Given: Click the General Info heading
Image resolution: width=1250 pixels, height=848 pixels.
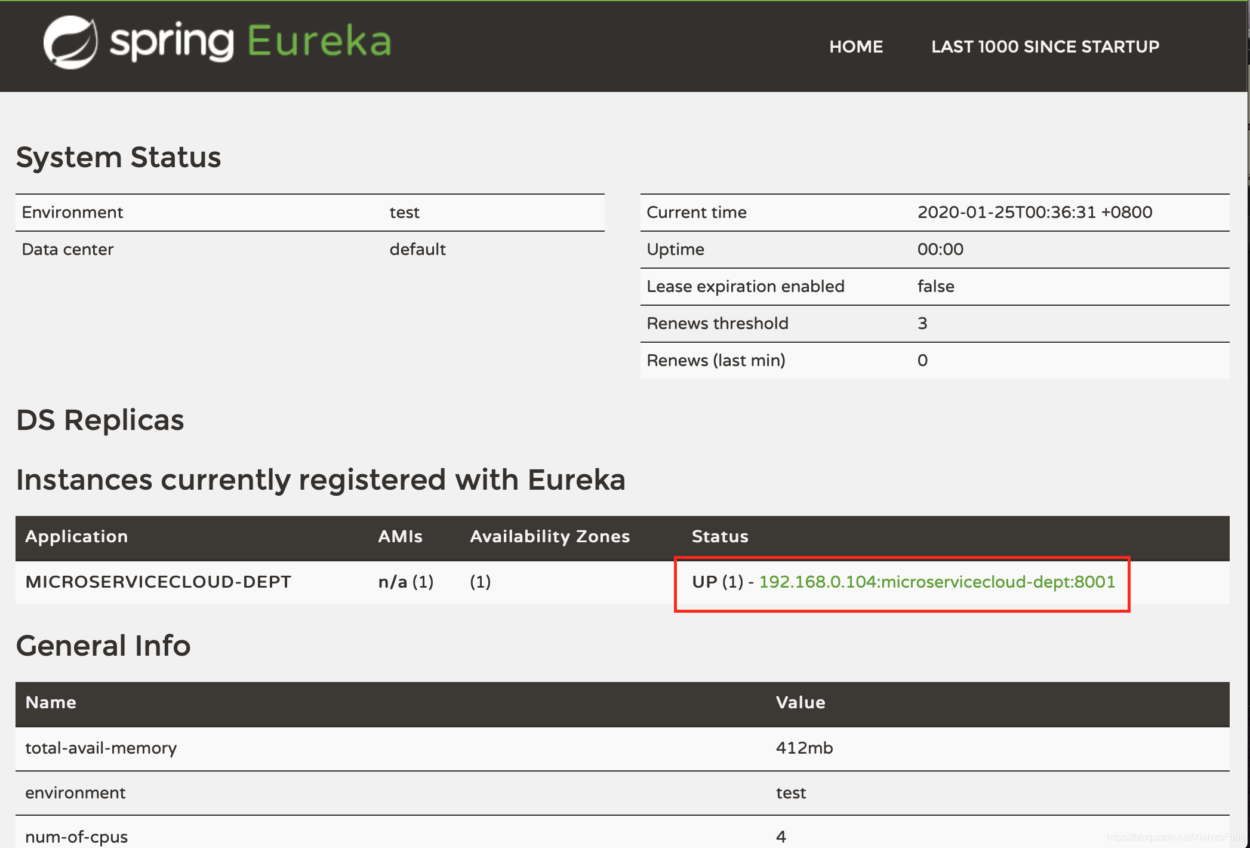Looking at the screenshot, I should point(103,646).
